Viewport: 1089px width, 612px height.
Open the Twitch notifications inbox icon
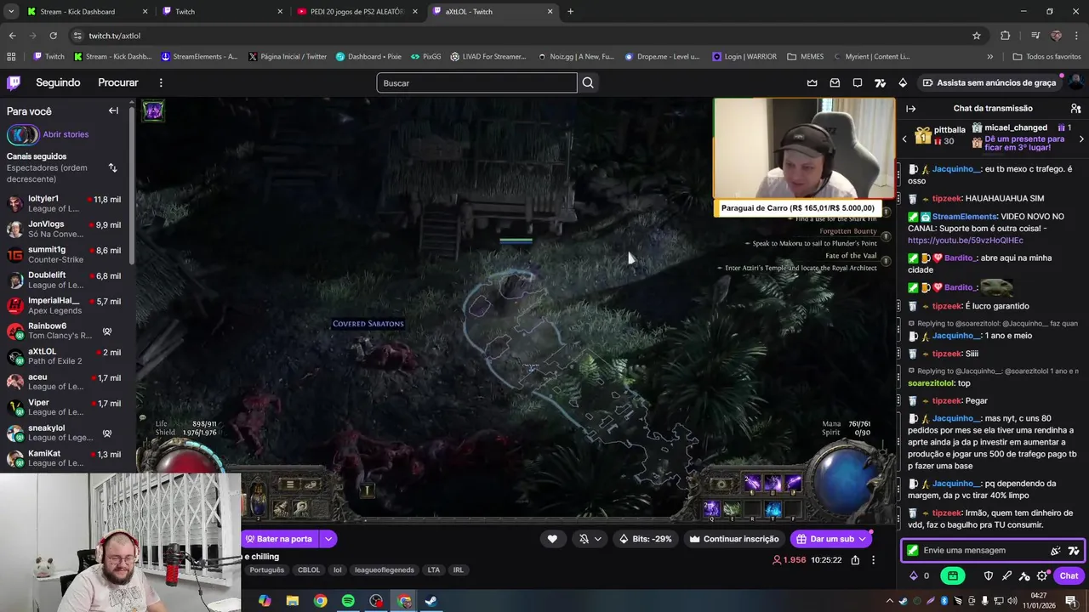tap(835, 82)
